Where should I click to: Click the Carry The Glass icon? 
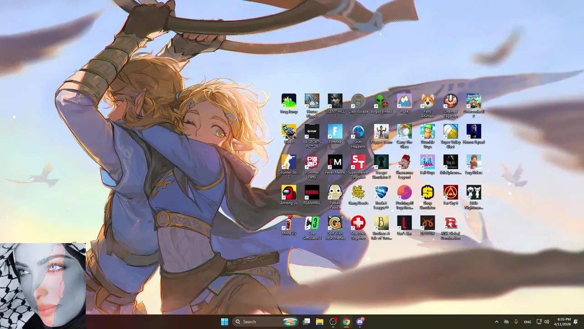coord(404,137)
